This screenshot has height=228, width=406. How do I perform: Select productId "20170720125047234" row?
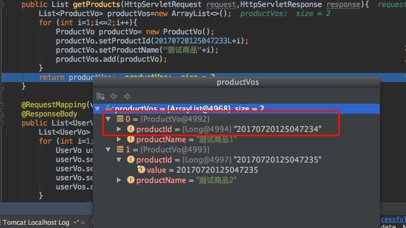(237, 129)
